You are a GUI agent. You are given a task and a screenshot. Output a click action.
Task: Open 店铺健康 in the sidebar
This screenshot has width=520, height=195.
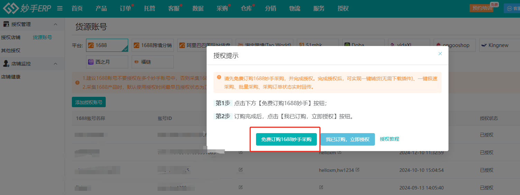11,77
